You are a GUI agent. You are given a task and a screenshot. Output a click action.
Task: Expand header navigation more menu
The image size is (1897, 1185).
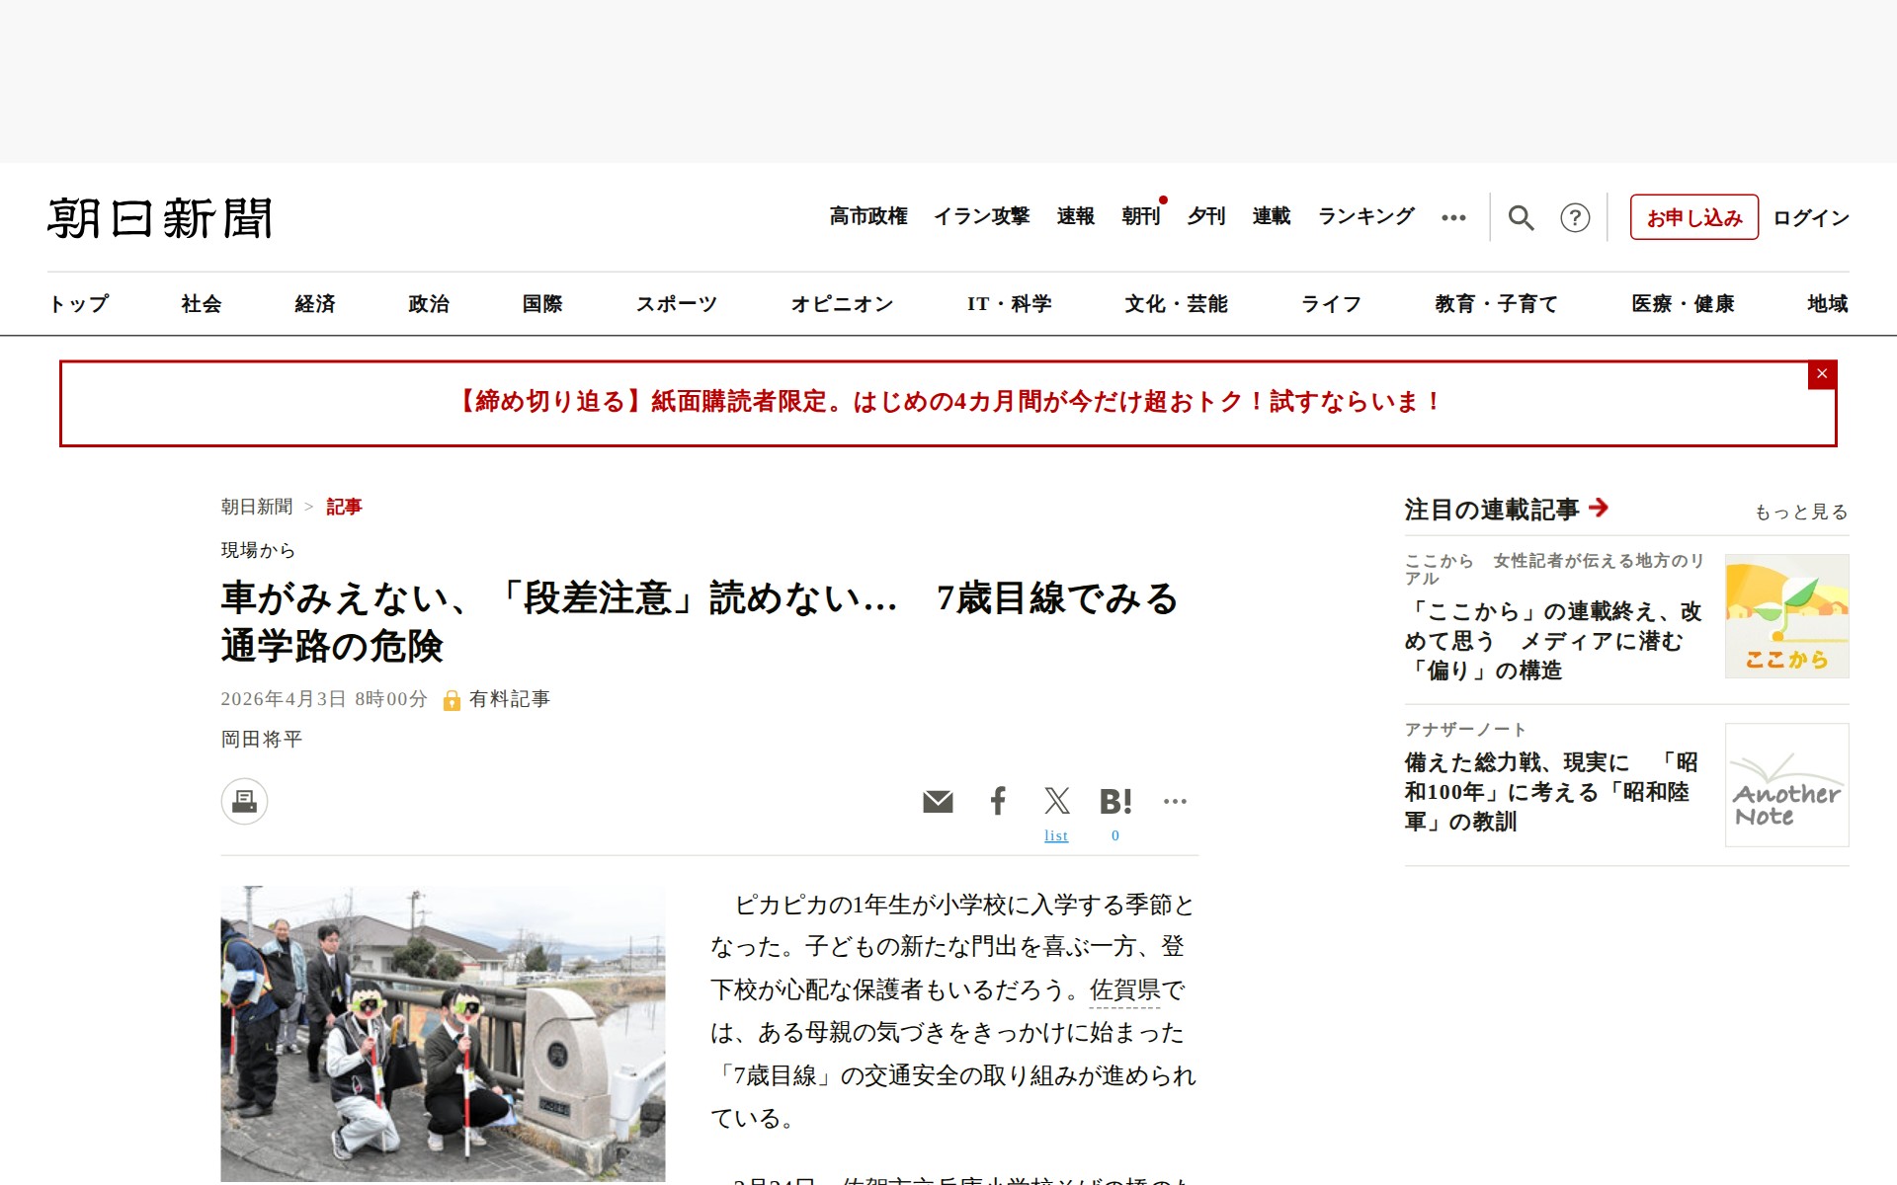pyautogui.click(x=1453, y=217)
